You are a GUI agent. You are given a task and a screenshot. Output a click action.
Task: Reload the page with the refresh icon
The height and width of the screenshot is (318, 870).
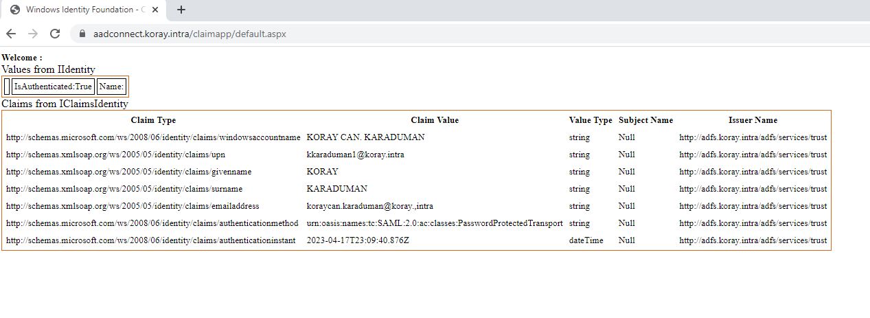55,34
